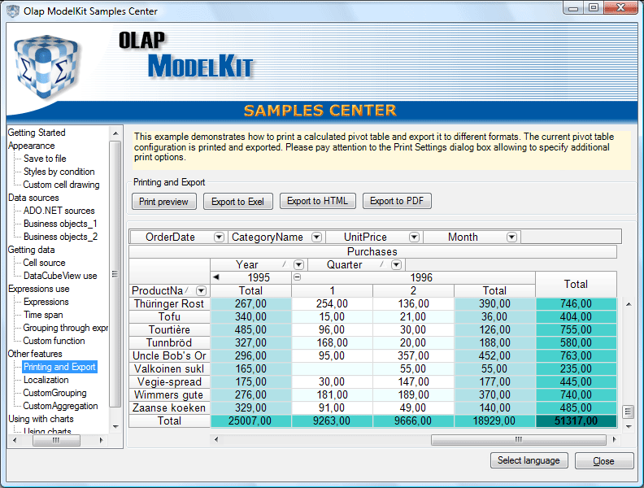The height and width of the screenshot is (488, 644).
Task: Click pivot grid scroll down arrow
Action: point(629,427)
